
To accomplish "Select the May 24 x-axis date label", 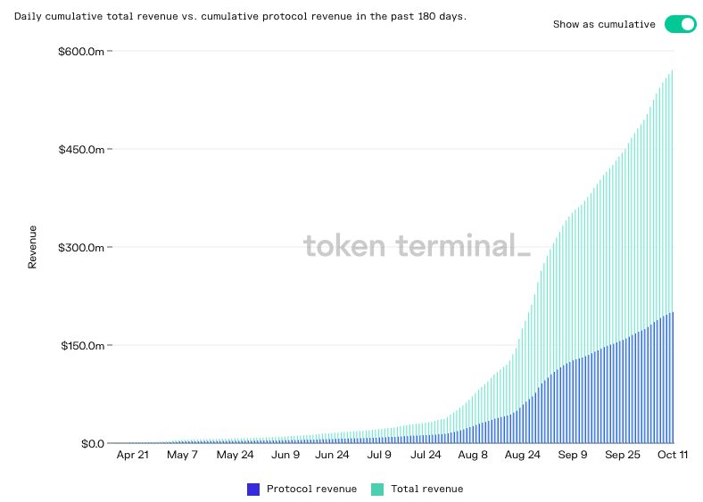I will (x=235, y=455).
